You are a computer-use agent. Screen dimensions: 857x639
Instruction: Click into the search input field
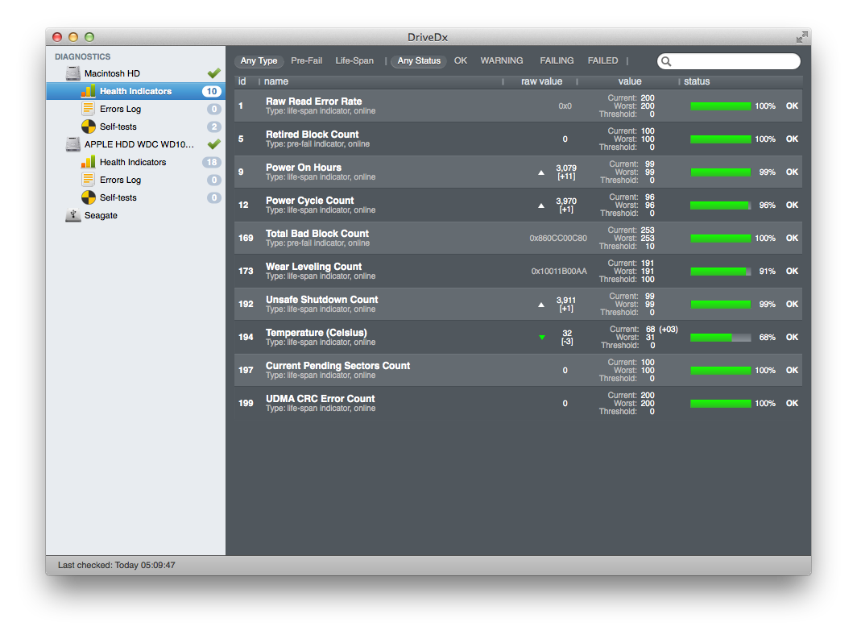[x=729, y=61]
